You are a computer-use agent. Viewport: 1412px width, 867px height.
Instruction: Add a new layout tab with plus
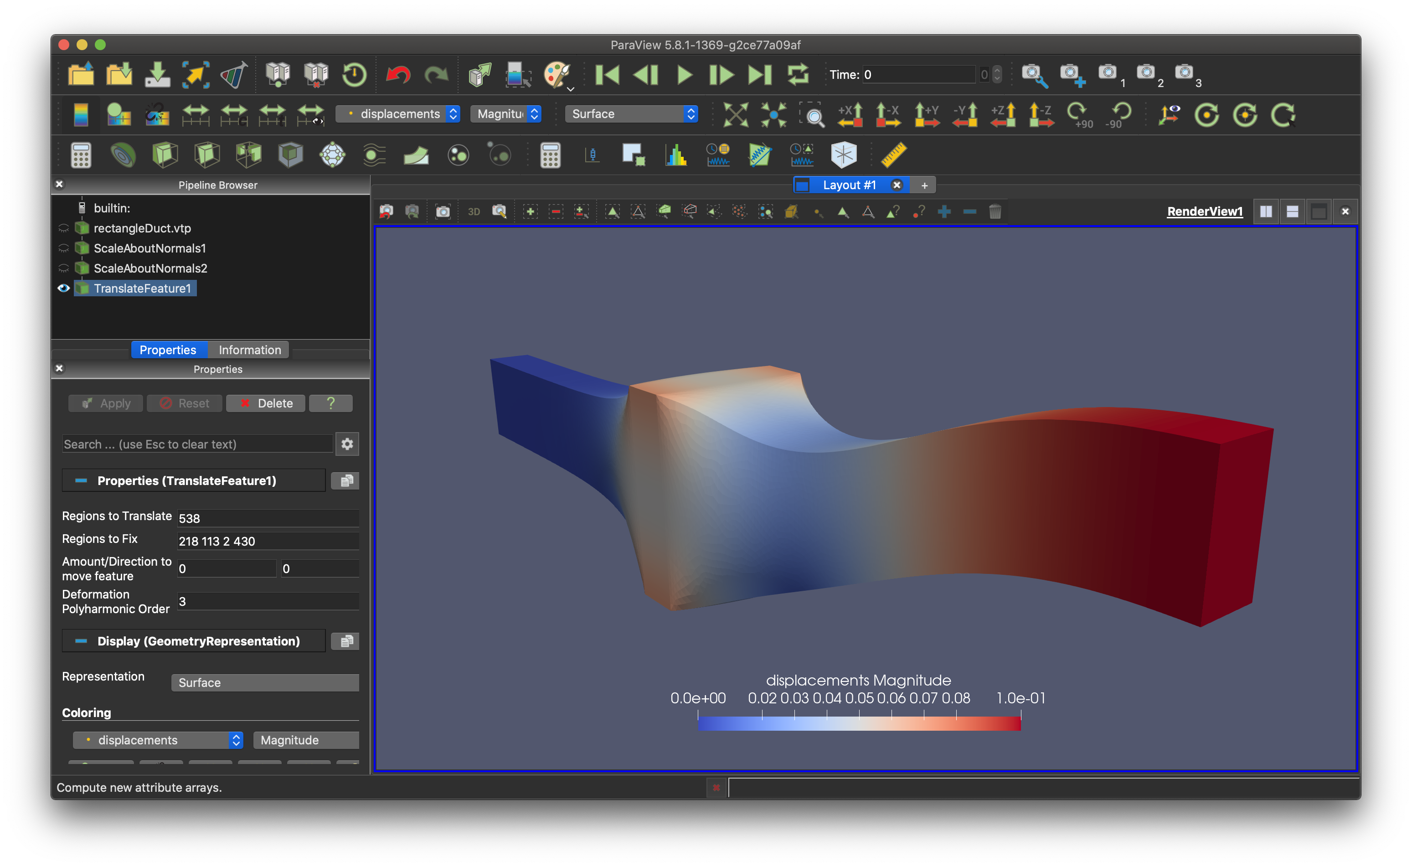coord(924,185)
